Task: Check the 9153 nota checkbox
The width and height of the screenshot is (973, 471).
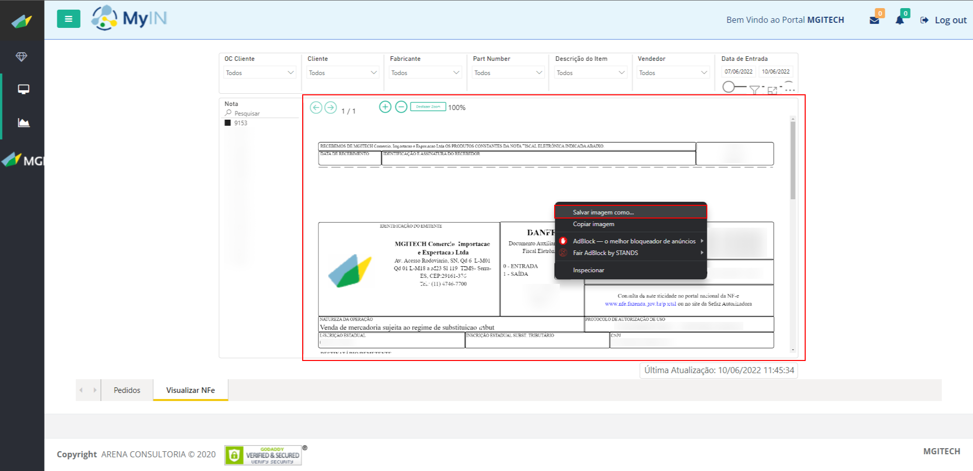Action: click(x=228, y=123)
